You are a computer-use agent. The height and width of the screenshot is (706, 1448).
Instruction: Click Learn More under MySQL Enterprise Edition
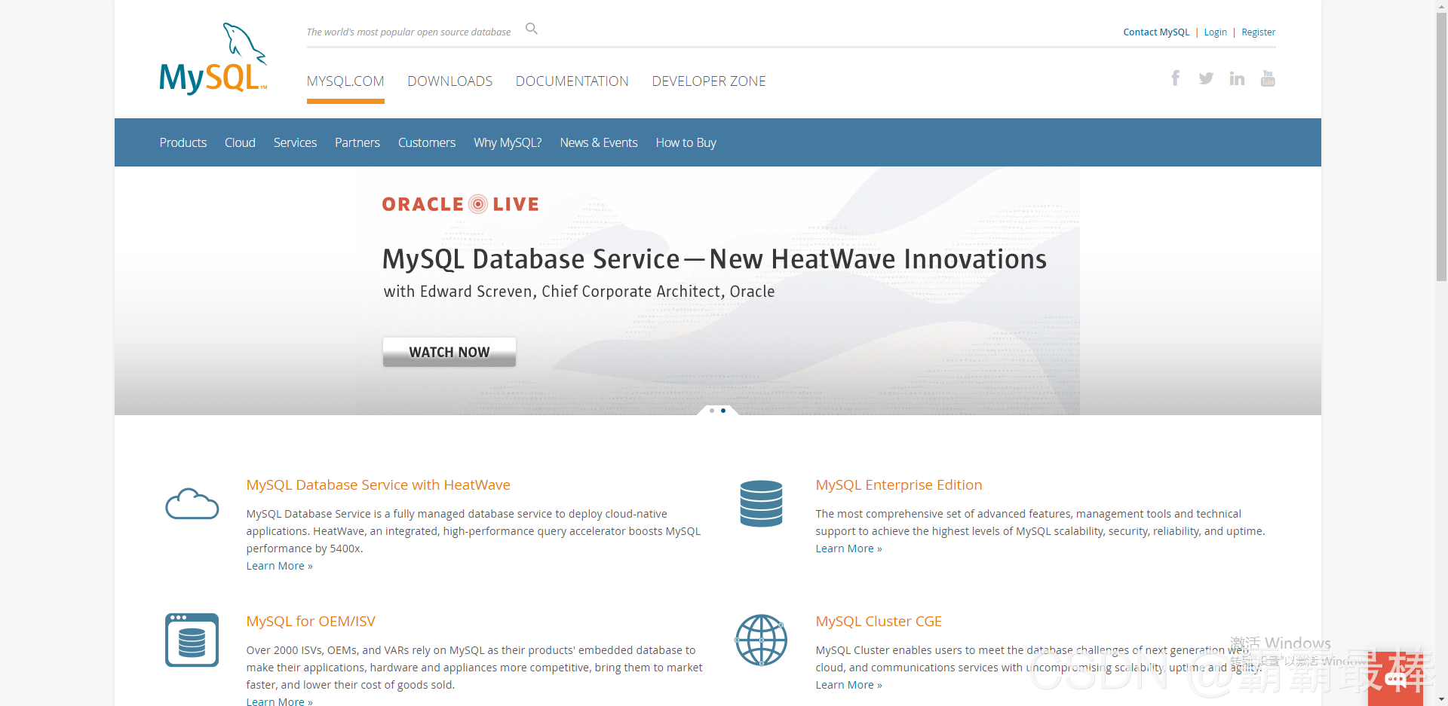848,549
